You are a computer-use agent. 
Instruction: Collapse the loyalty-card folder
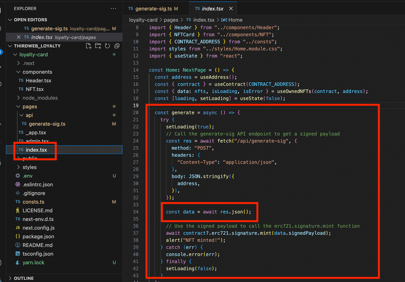point(15,55)
